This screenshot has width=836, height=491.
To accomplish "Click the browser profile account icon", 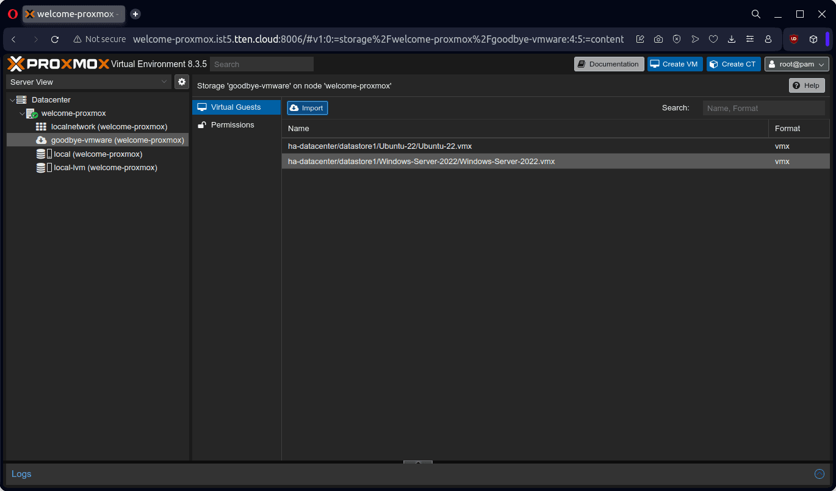I will pos(768,39).
